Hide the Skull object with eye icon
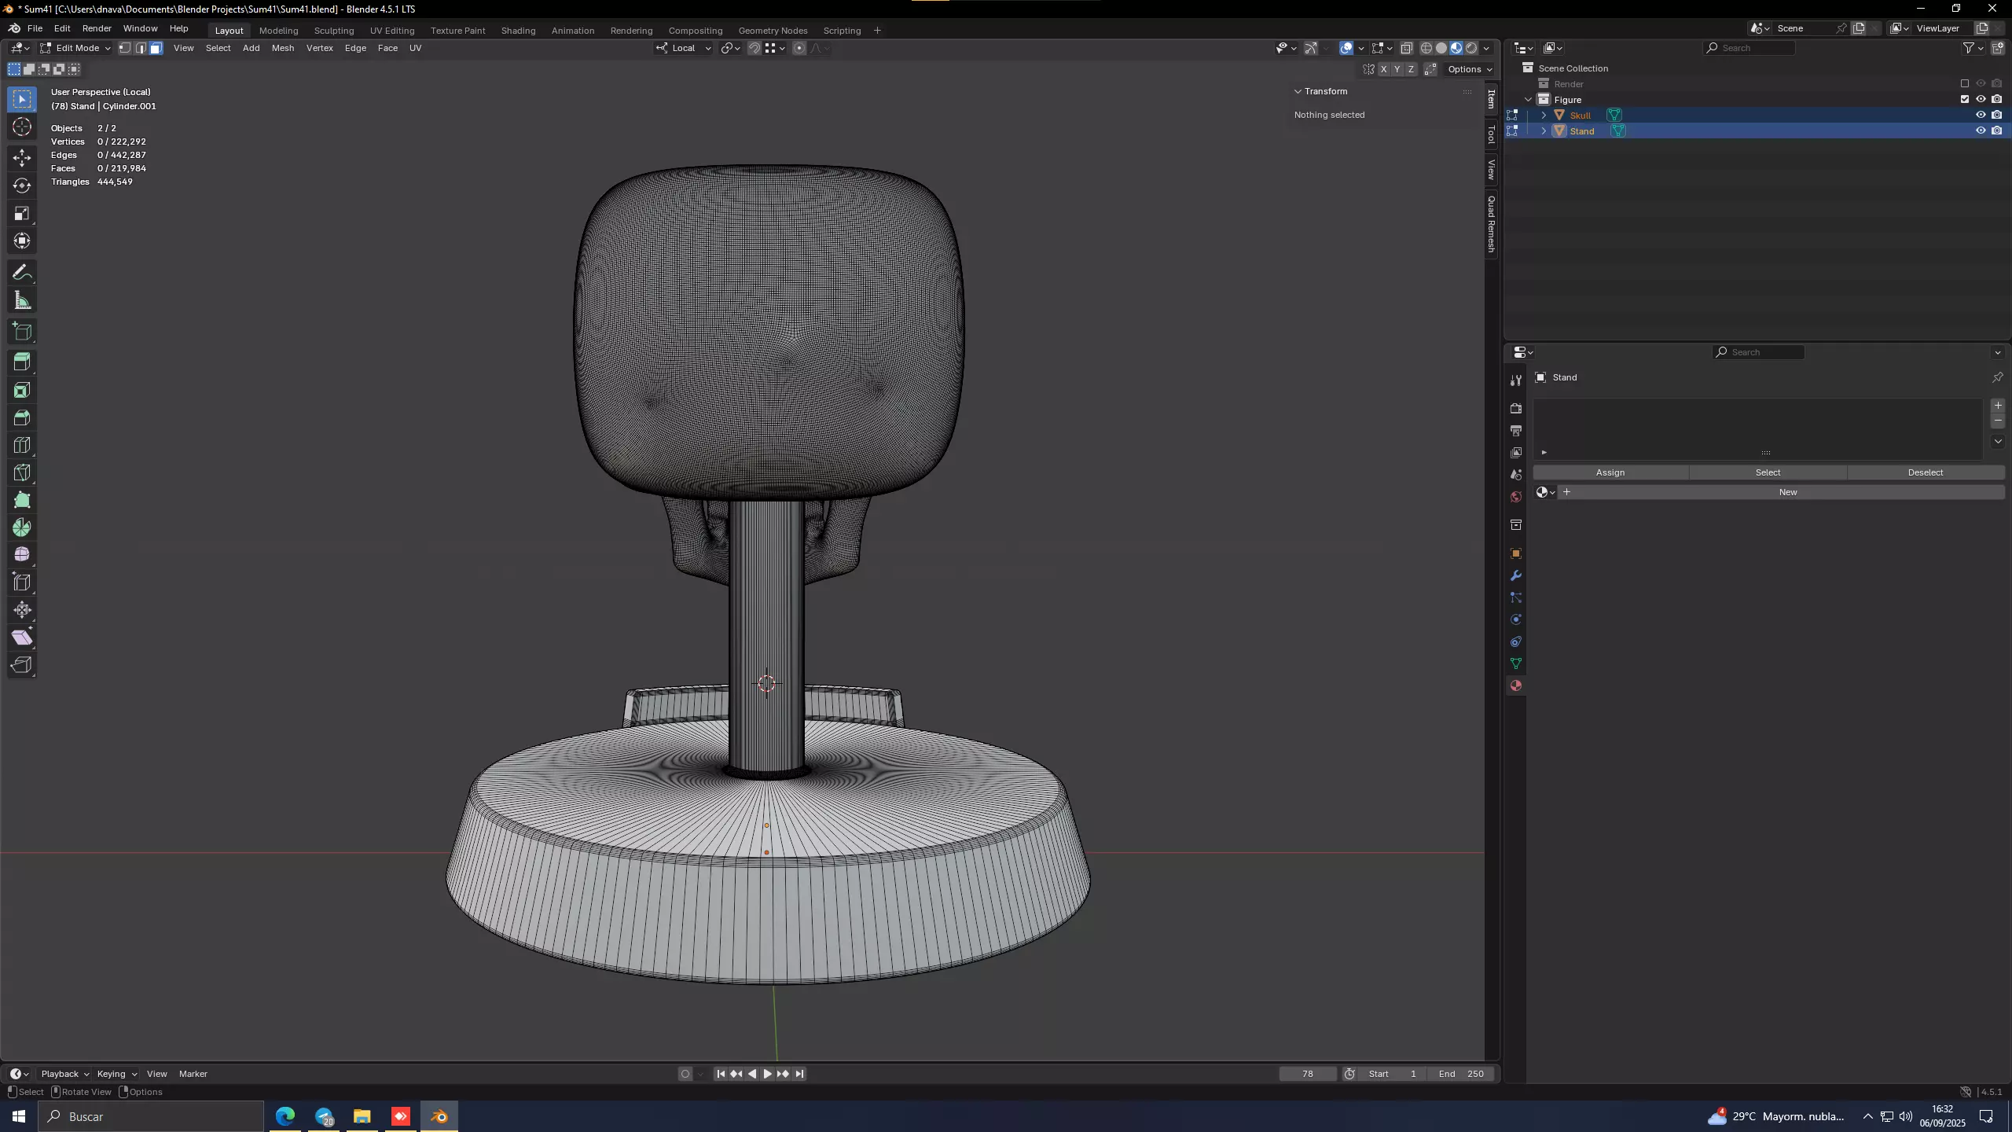 pyautogui.click(x=1981, y=115)
